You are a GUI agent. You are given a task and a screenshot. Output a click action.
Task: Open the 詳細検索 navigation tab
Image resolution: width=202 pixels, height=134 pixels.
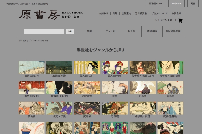tap(152, 31)
